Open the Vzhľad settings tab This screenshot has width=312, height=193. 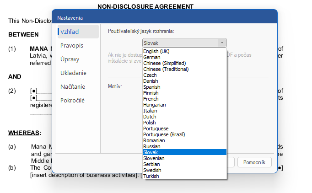78,32
